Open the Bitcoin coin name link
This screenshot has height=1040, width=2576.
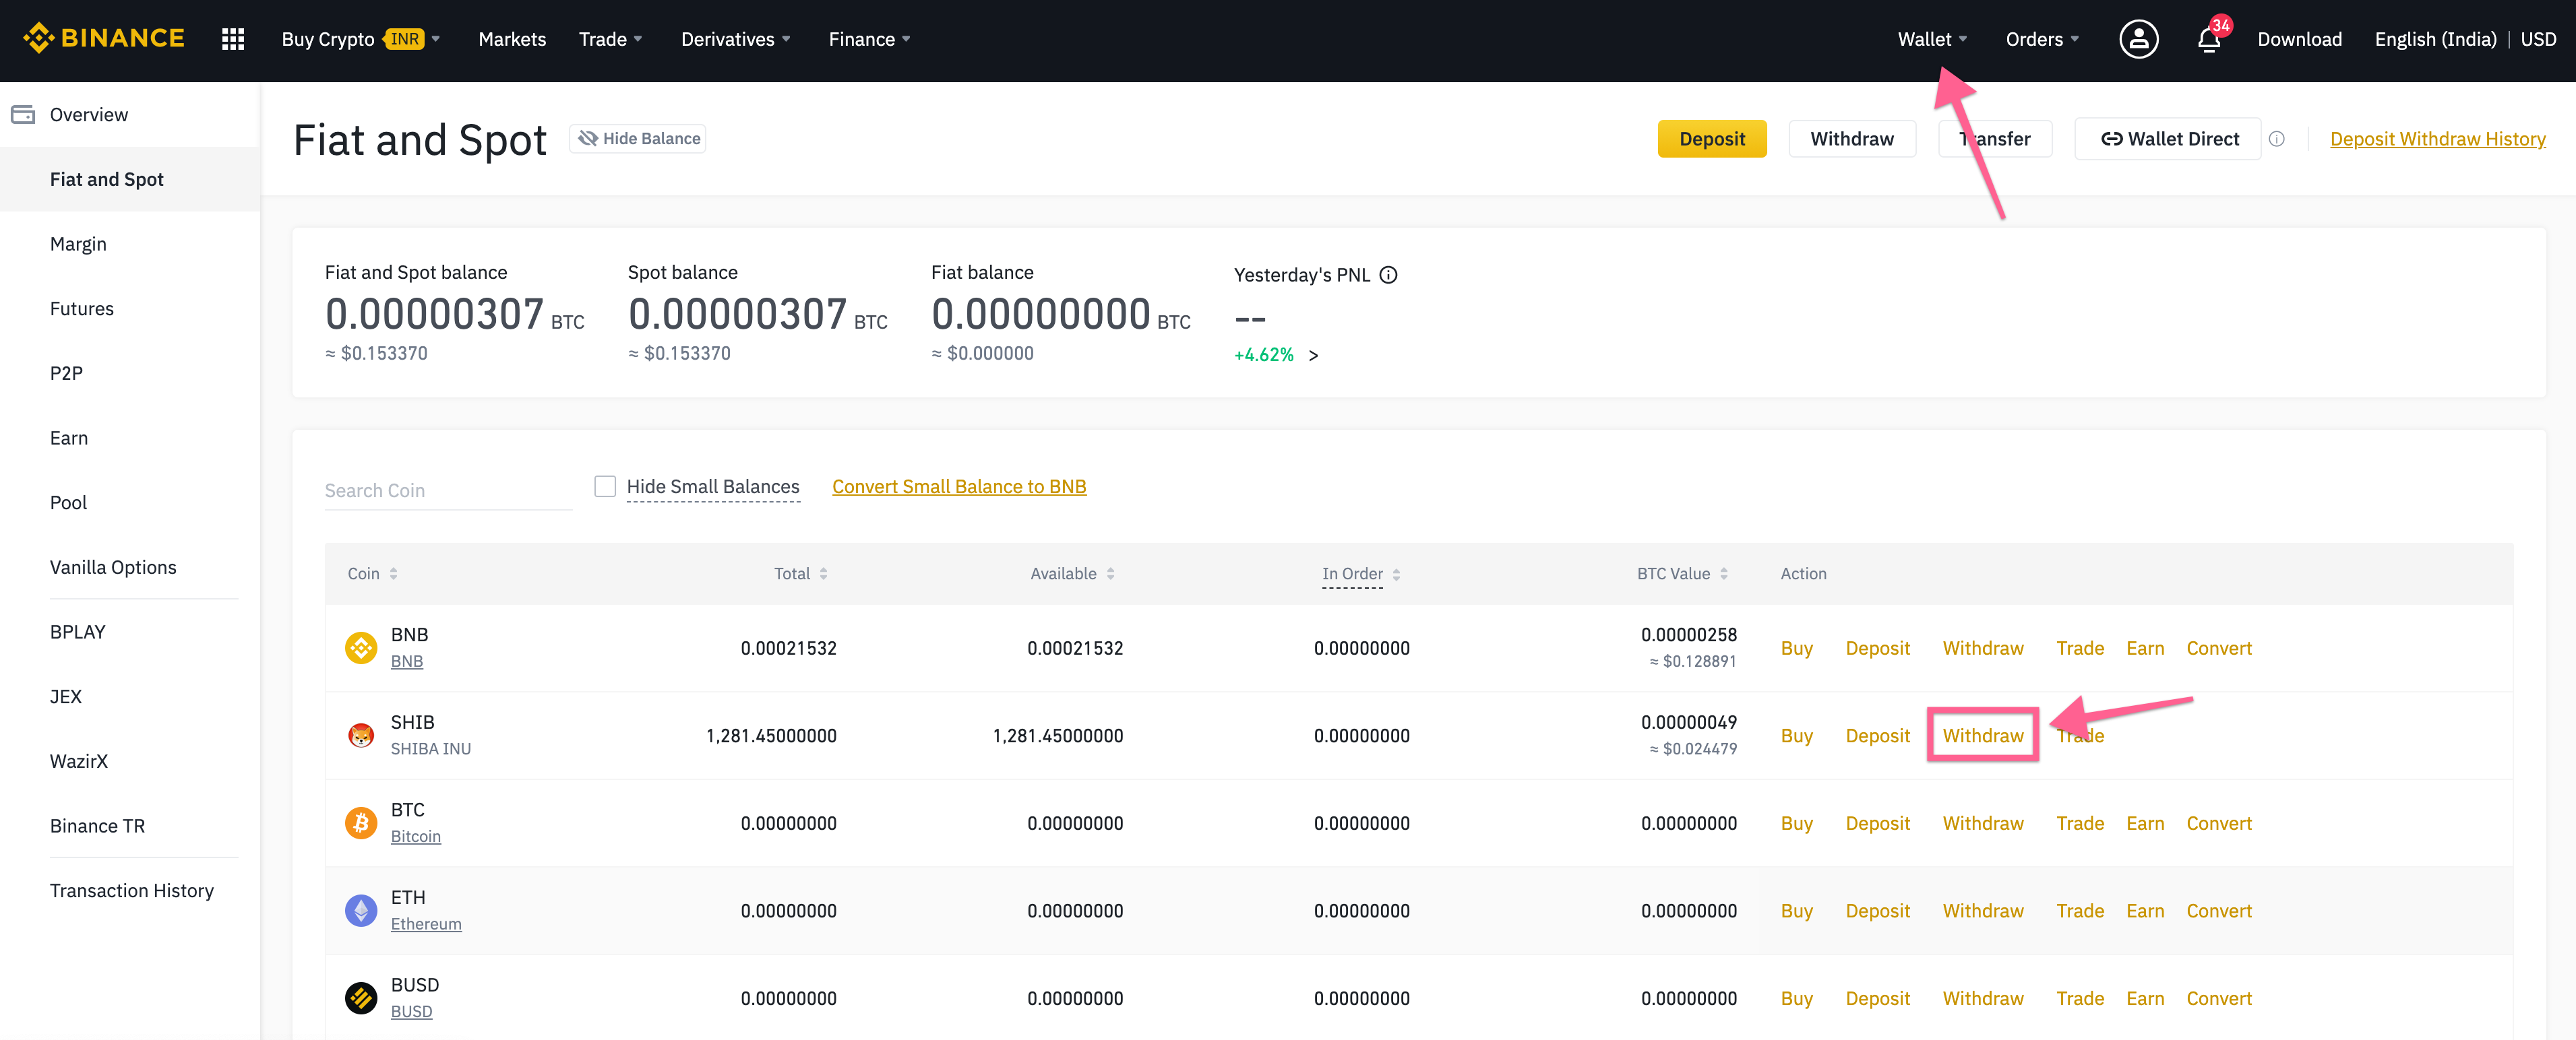pos(416,836)
